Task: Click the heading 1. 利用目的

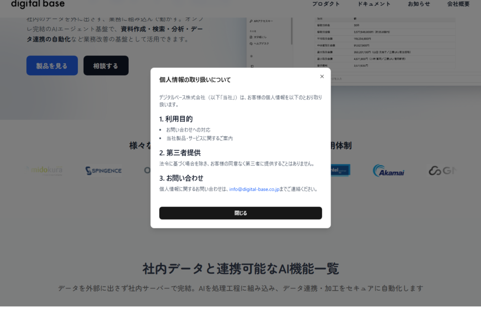Action: (176, 119)
